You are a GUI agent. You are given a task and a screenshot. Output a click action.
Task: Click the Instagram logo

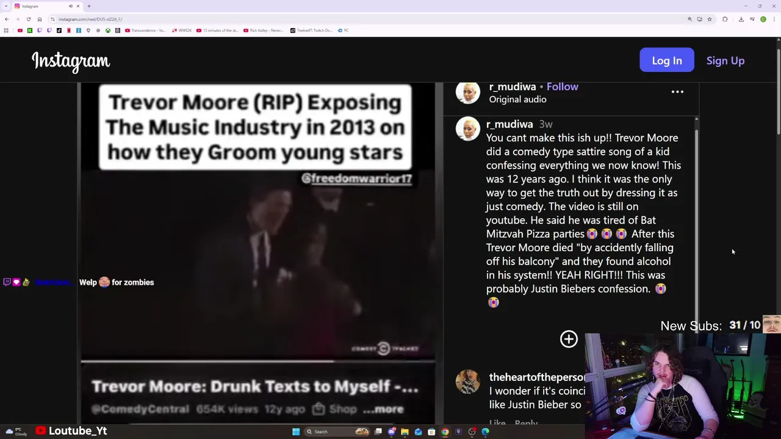pyautogui.click(x=71, y=61)
